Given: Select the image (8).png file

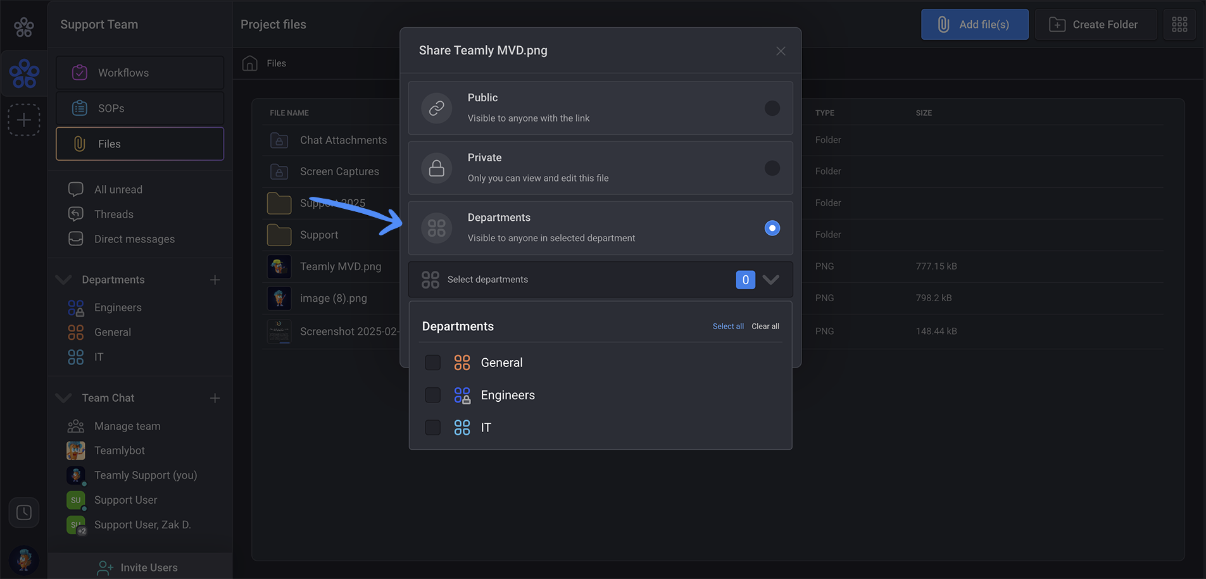Looking at the screenshot, I should [333, 298].
